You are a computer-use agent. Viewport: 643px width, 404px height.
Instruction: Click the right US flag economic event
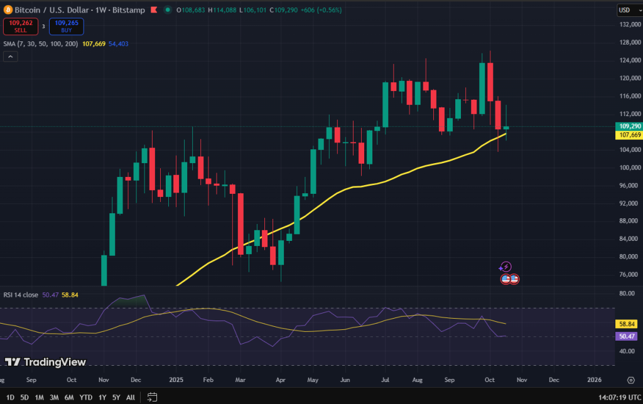tap(514, 279)
